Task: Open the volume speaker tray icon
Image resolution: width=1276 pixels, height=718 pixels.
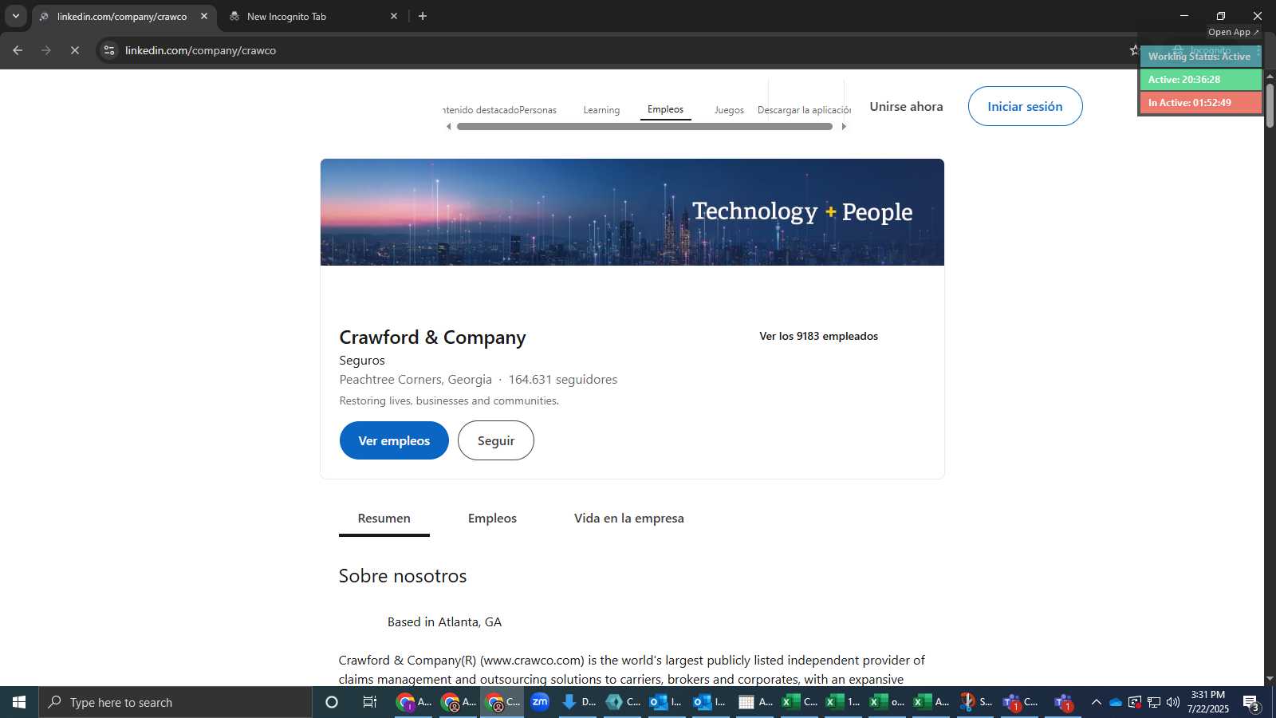Action: pos(1172,702)
